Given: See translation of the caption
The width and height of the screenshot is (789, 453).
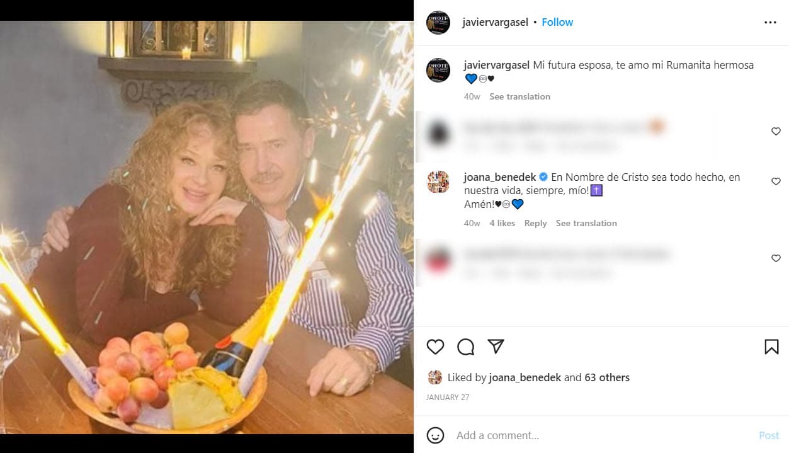Looking at the screenshot, I should tap(519, 96).
